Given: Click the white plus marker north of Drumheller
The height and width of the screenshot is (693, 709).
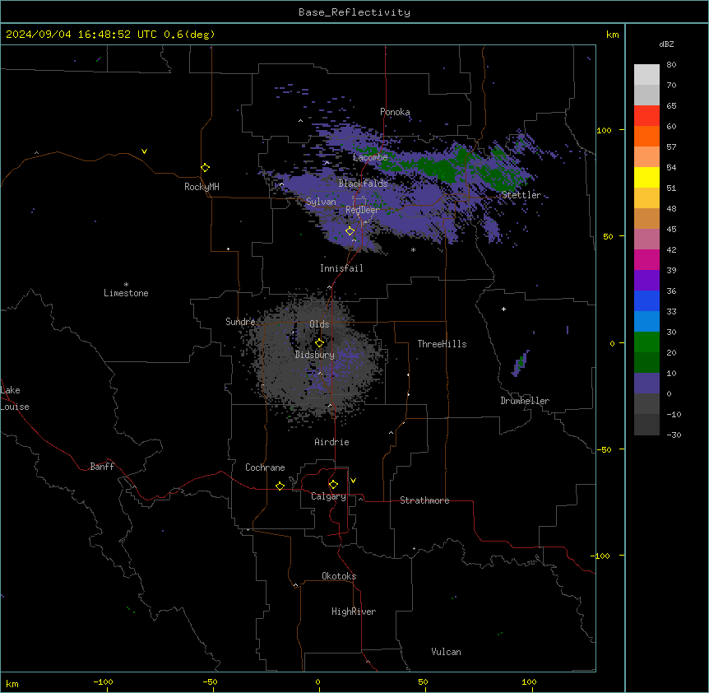Looking at the screenshot, I should coord(503,309).
